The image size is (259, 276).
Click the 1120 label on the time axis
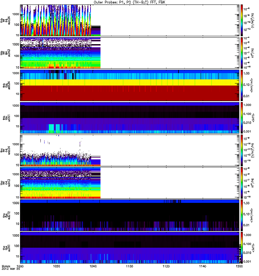pos(166,267)
